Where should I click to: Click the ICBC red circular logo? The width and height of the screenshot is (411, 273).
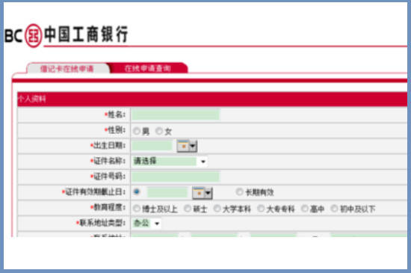click(x=34, y=36)
